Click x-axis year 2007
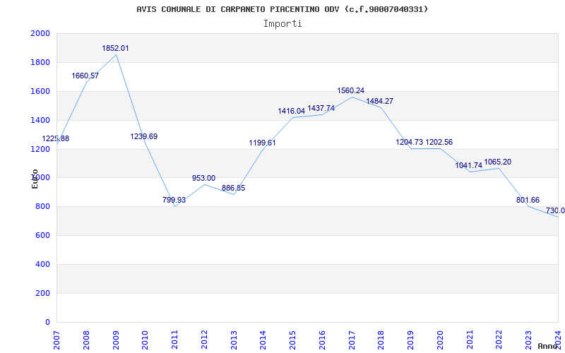 57,340
